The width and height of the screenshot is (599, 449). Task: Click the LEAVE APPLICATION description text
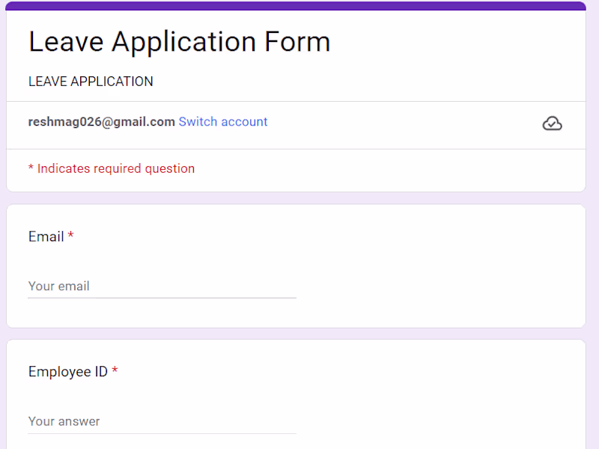(91, 82)
